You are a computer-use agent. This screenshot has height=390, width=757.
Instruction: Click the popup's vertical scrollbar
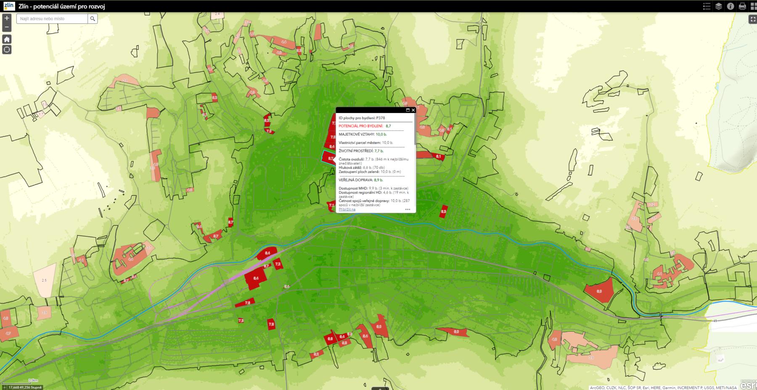pyautogui.click(x=415, y=130)
